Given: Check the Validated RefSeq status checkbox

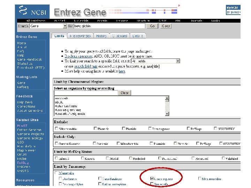Looking at the screenshot, I should (223, 158).
